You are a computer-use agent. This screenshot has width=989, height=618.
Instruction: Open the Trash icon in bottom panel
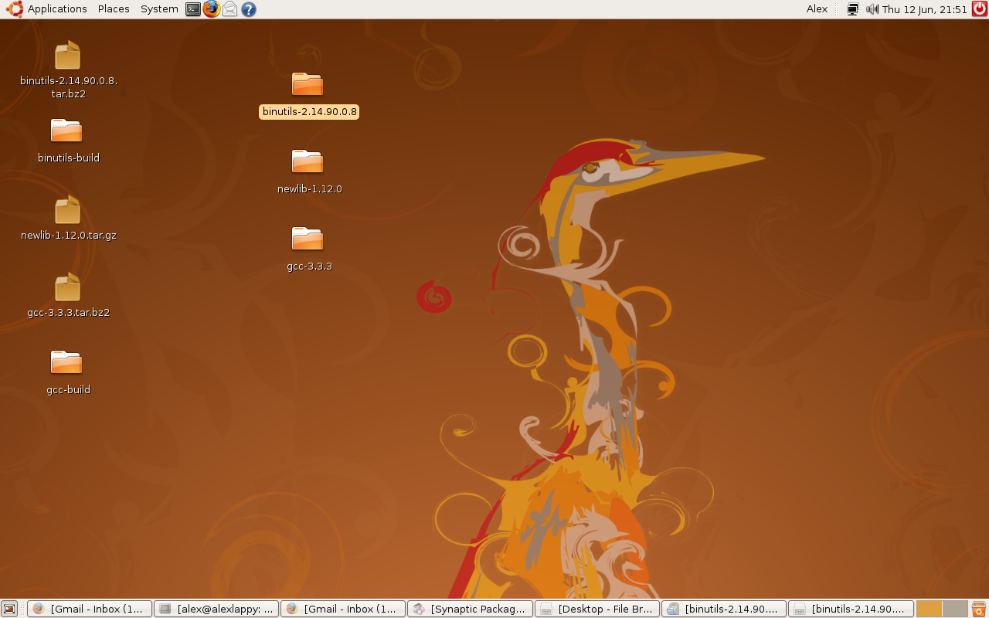point(979,609)
